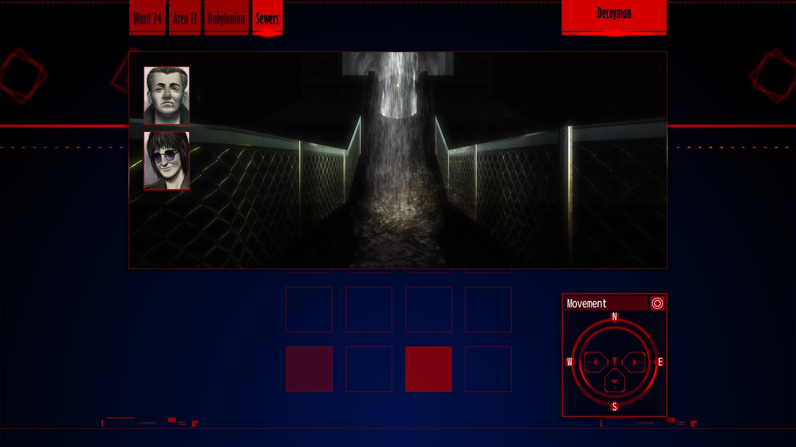Click the N compass marker
The image size is (796, 447).
pyautogui.click(x=614, y=317)
